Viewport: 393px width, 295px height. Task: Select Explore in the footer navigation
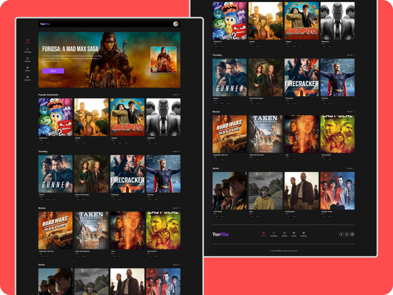click(303, 234)
